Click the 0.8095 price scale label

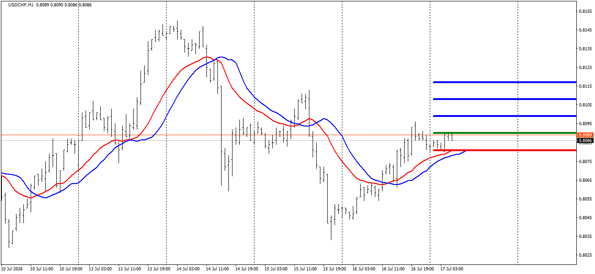586,123
